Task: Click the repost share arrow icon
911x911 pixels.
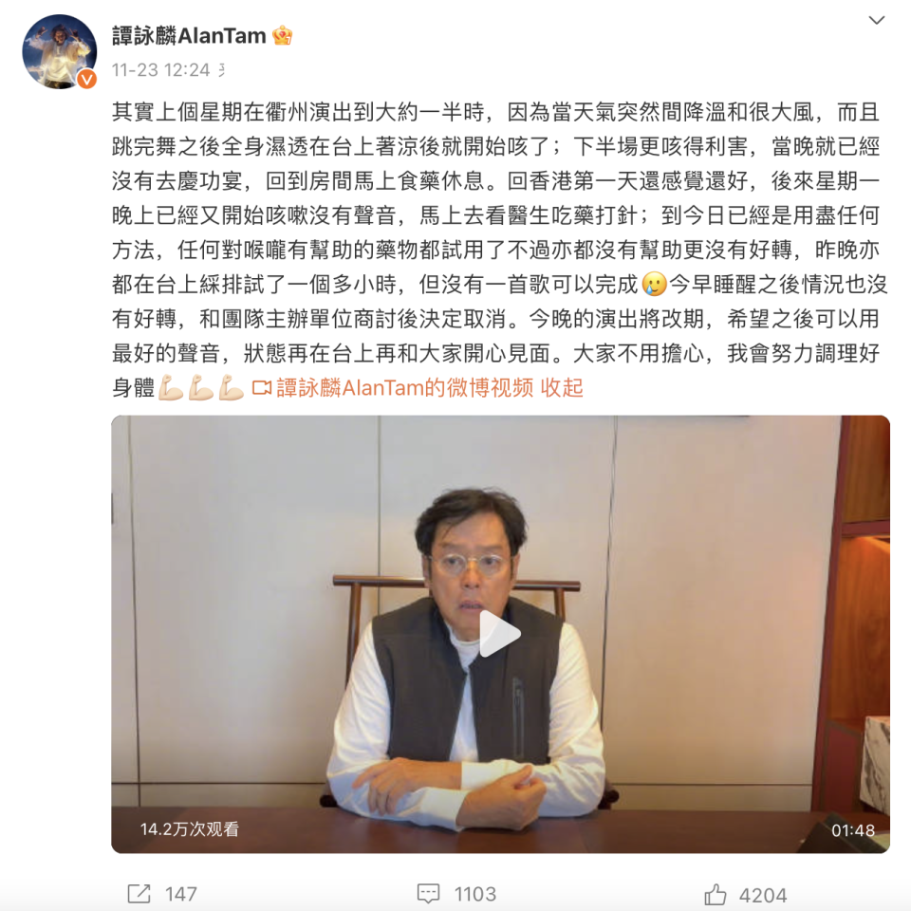Action: 139,894
